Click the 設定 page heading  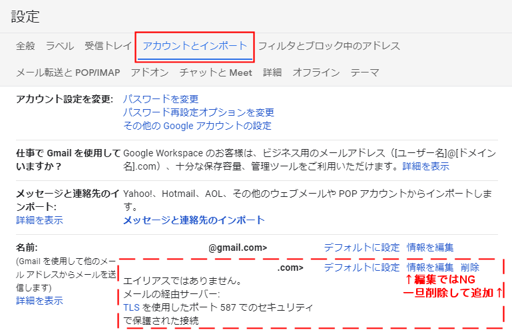(x=25, y=17)
